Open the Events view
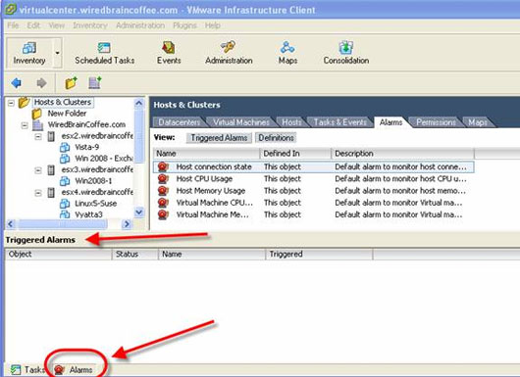This screenshot has width=520, height=377. [x=169, y=53]
